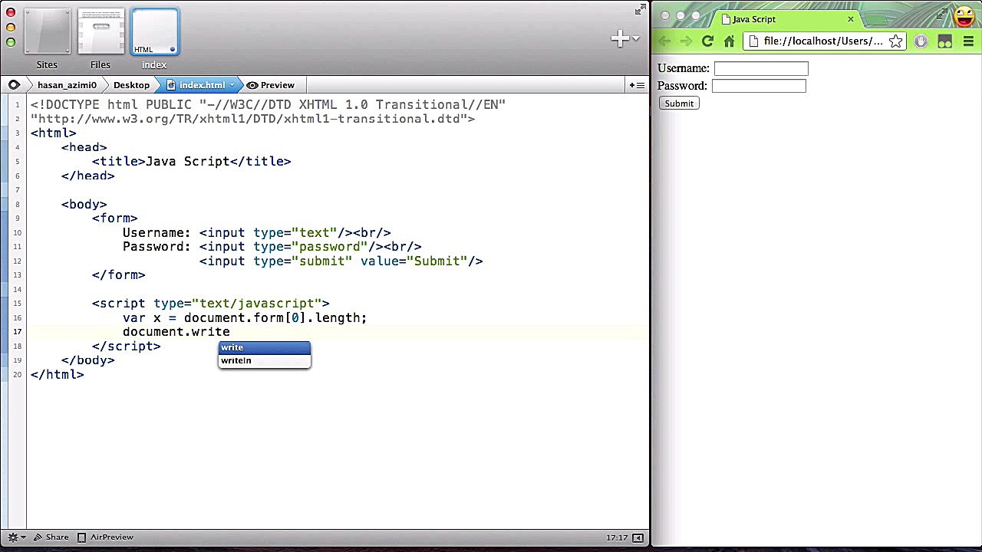The image size is (982, 552).
Task: Switch to the Preview tab
Action: pos(270,85)
